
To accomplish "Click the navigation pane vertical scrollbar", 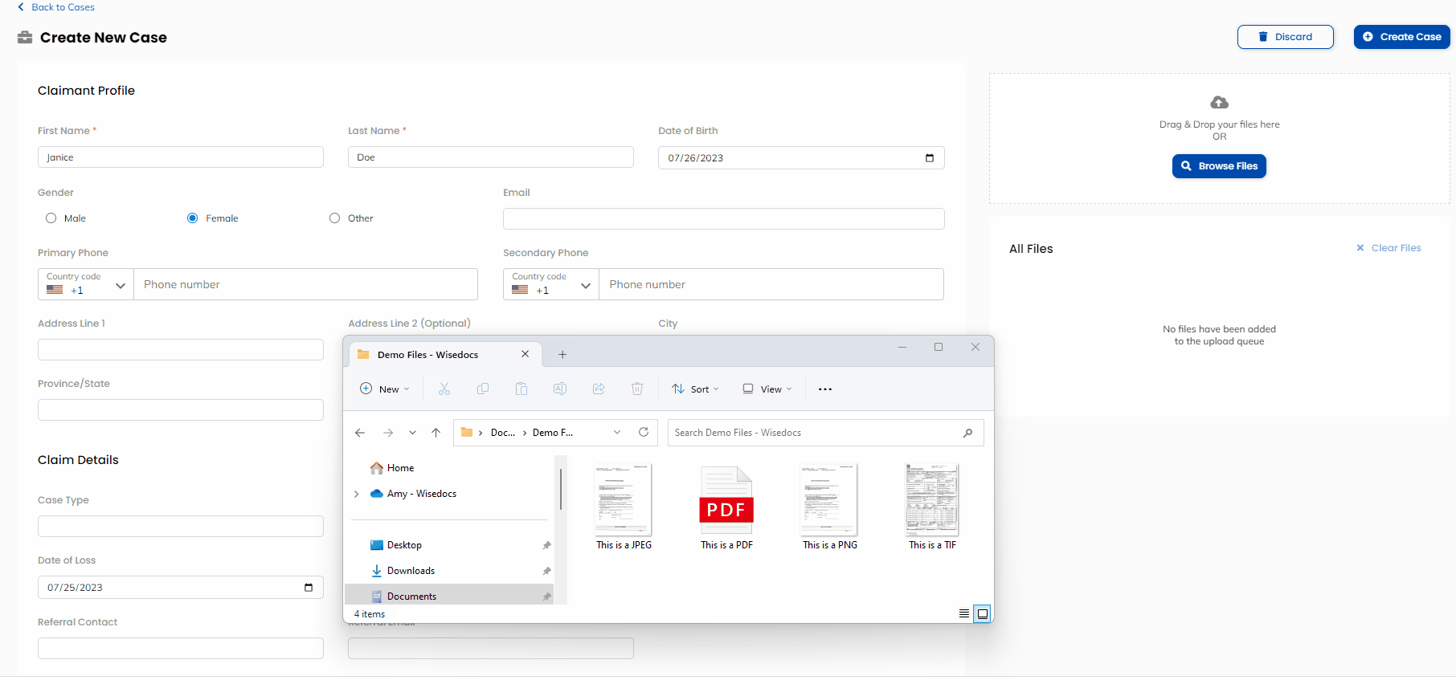I will click(x=560, y=488).
